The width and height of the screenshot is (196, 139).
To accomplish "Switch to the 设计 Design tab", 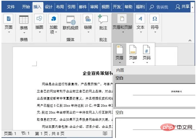I will coord(49,7).
